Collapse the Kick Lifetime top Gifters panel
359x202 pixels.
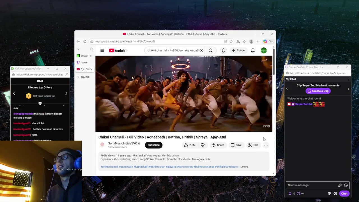(x=40, y=104)
